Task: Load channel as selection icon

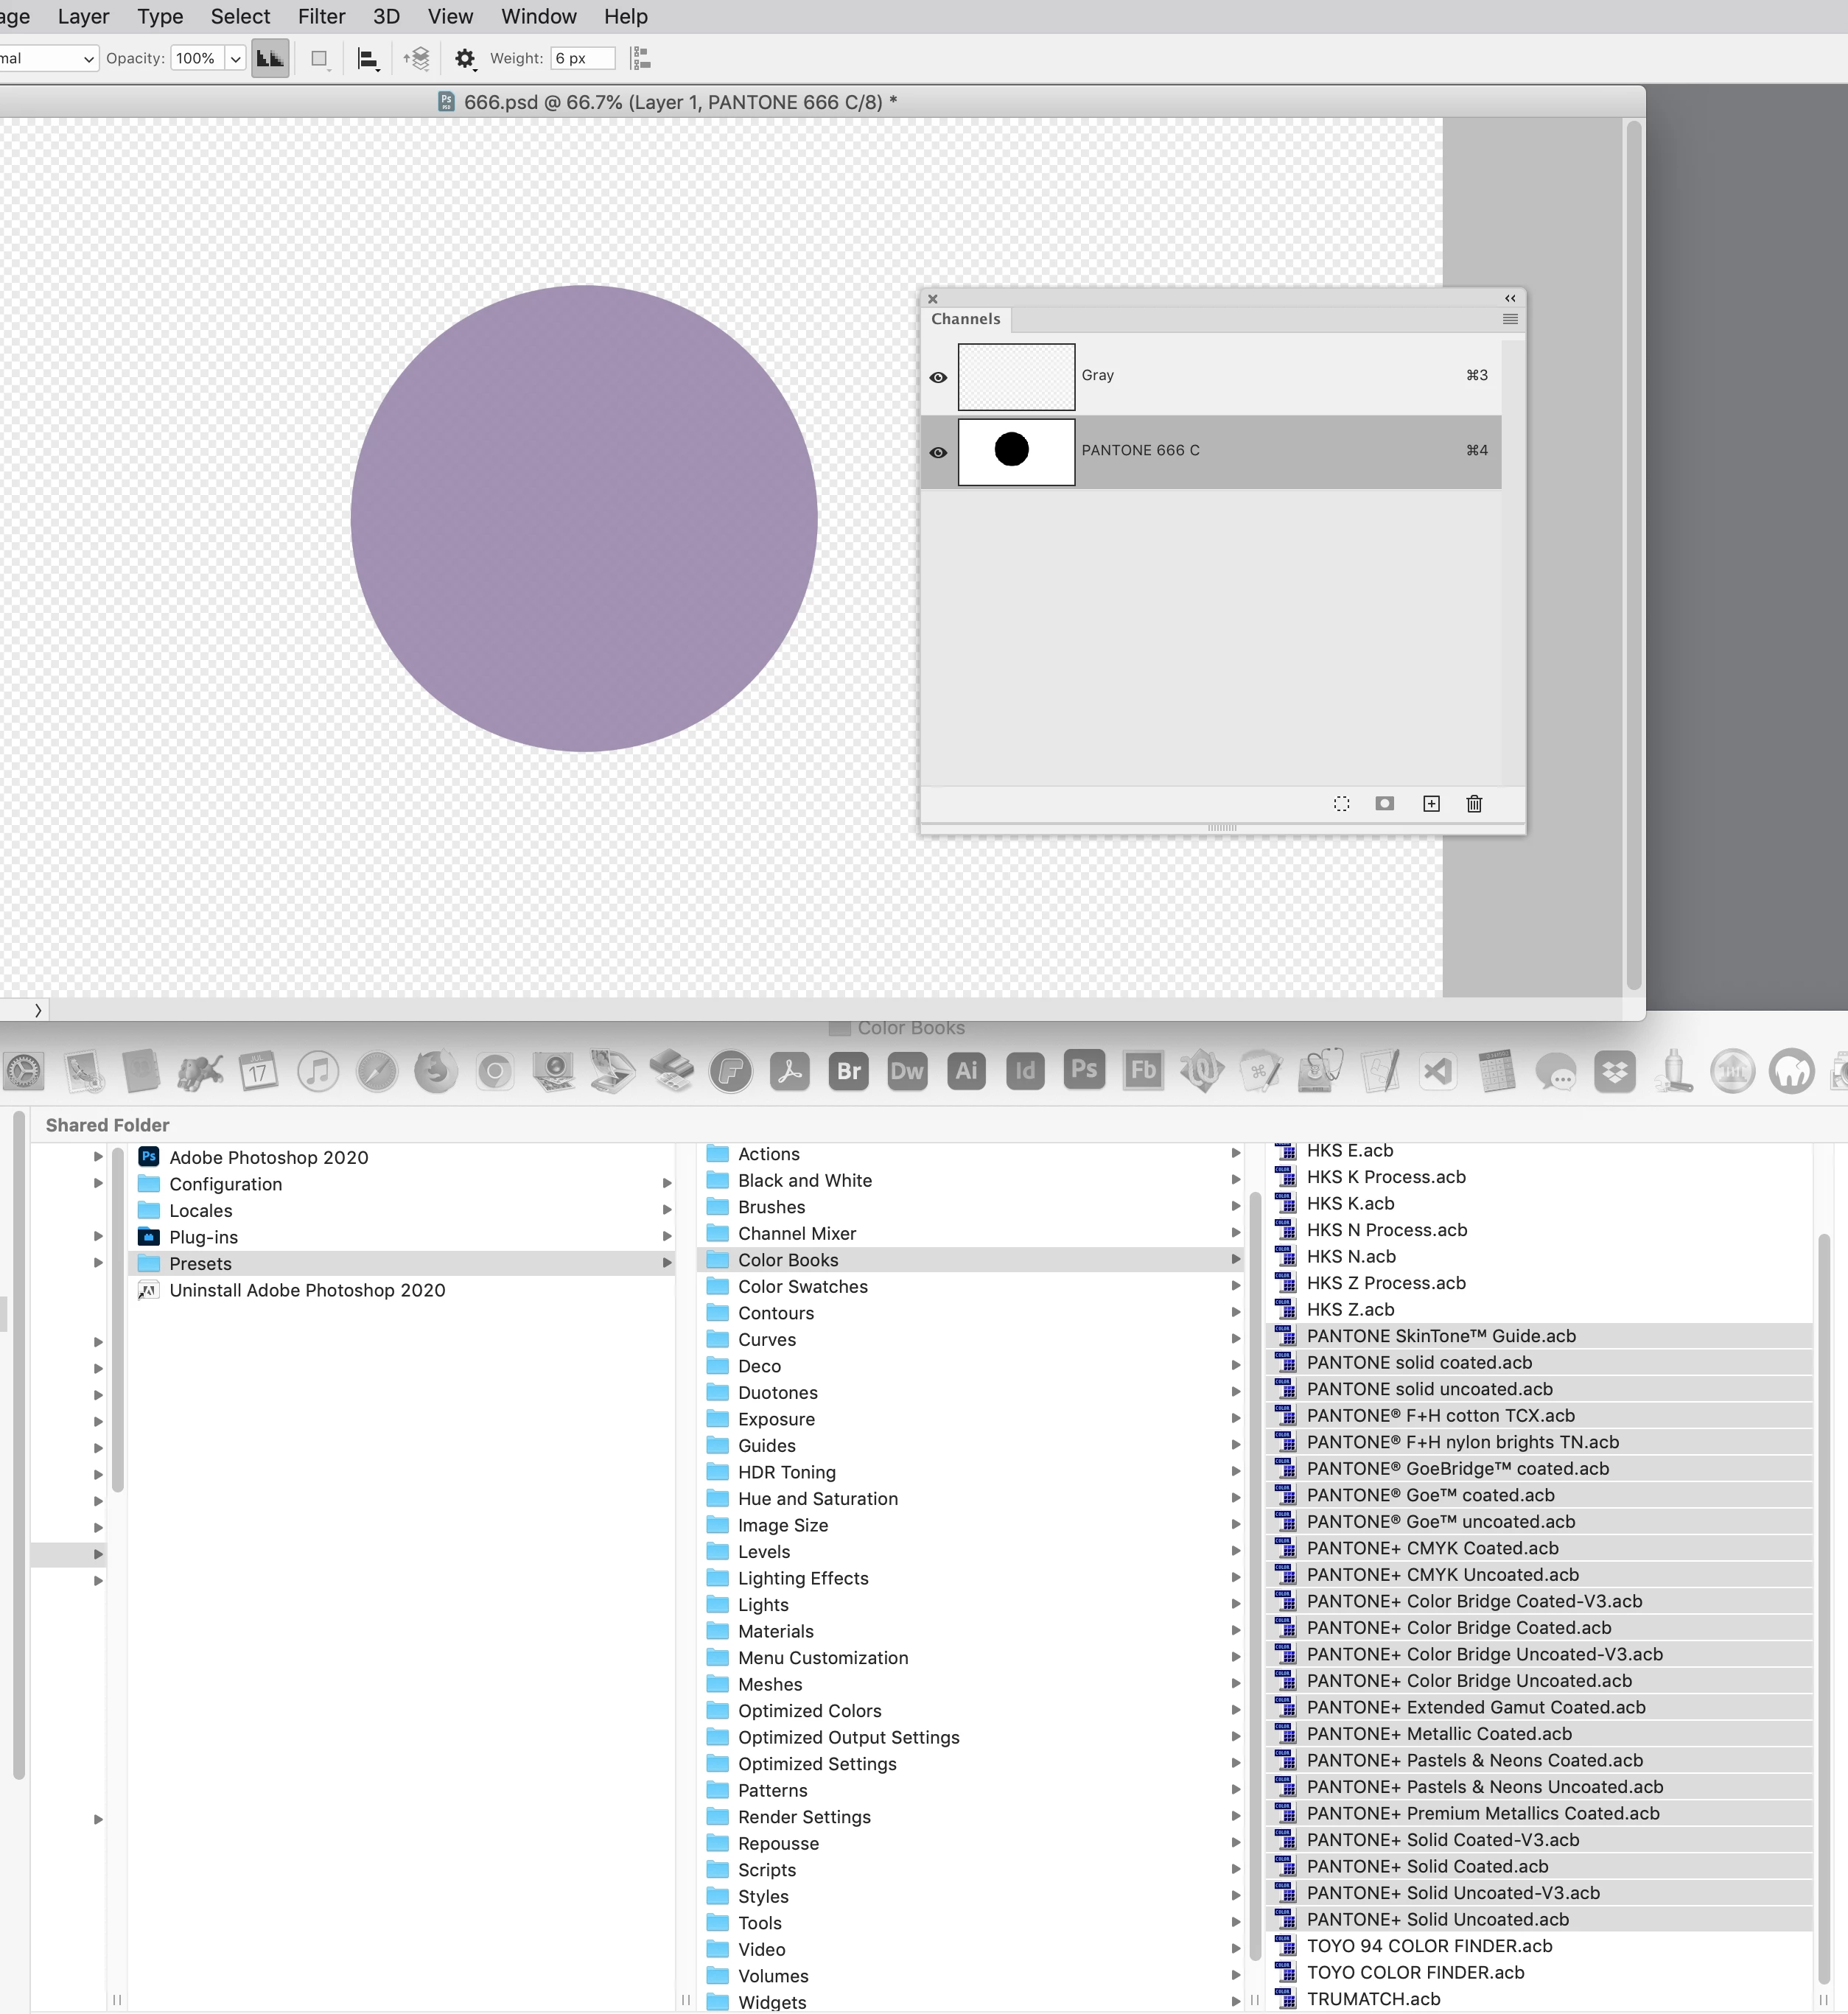Action: [x=1341, y=804]
